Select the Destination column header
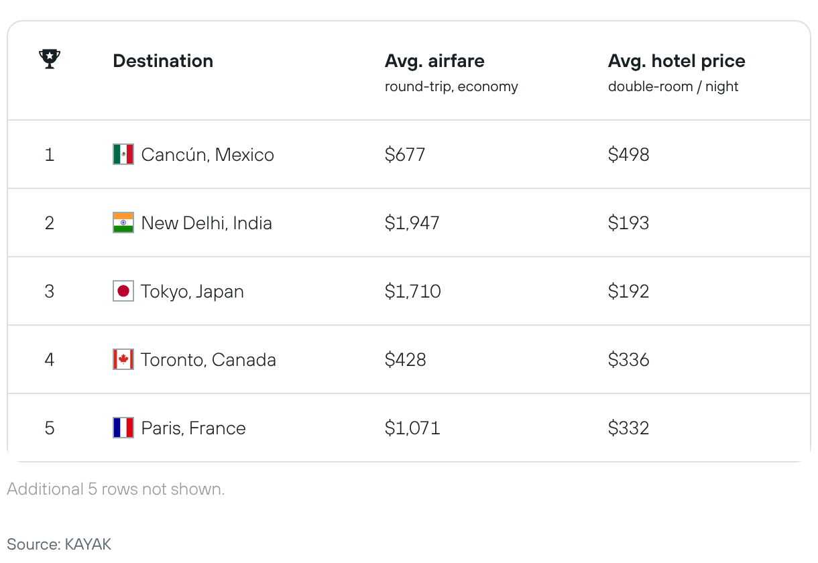 163,61
